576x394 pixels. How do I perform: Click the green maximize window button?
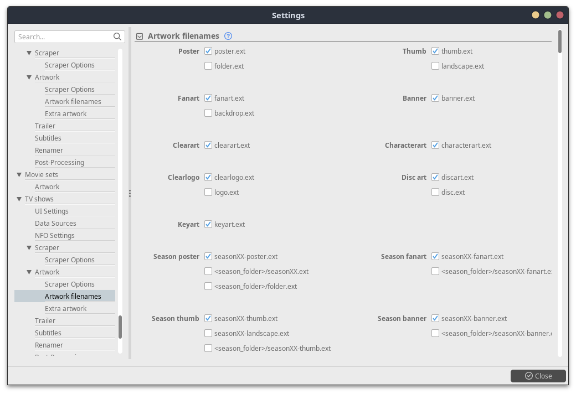pos(548,15)
